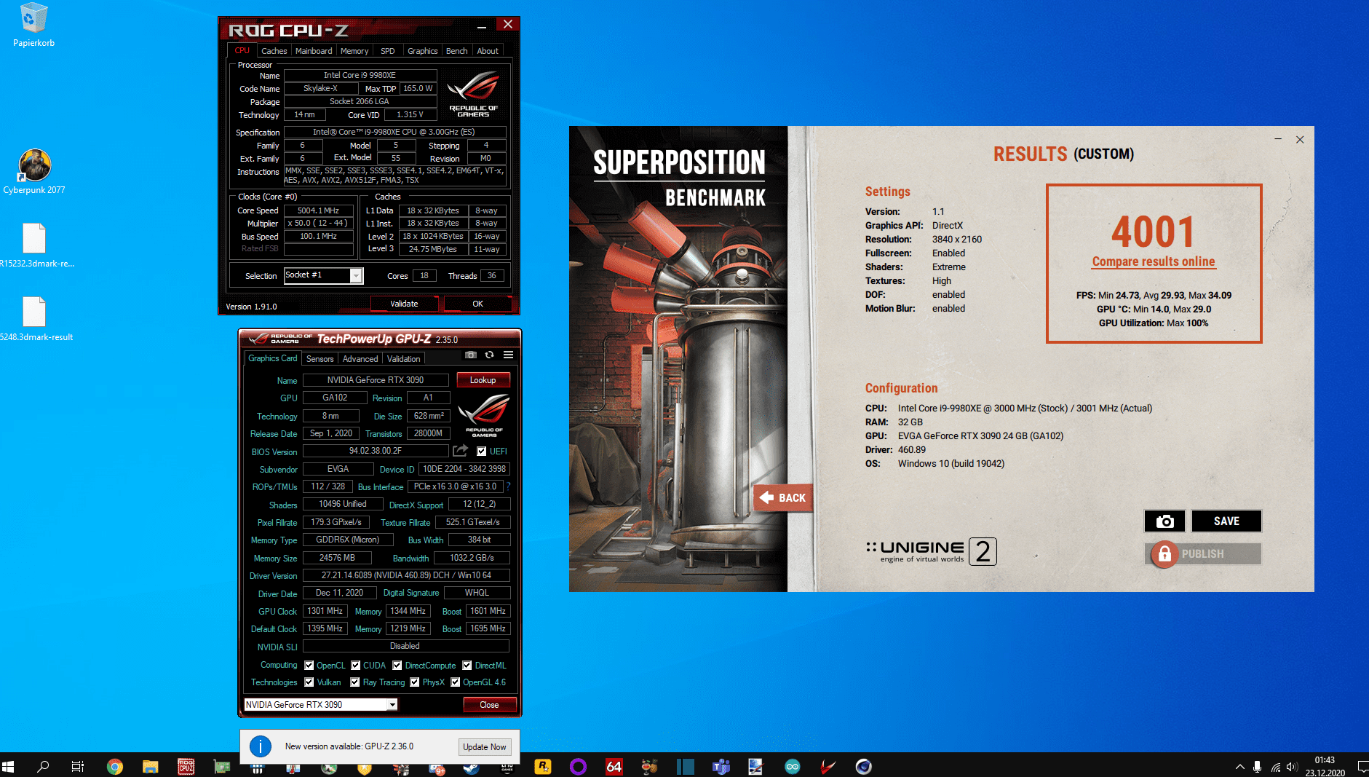Viewport: 1369px width, 777px height.
Task: Click Update Now for GPU-Z 2.36.0
Action: click(x=484, y=747)
